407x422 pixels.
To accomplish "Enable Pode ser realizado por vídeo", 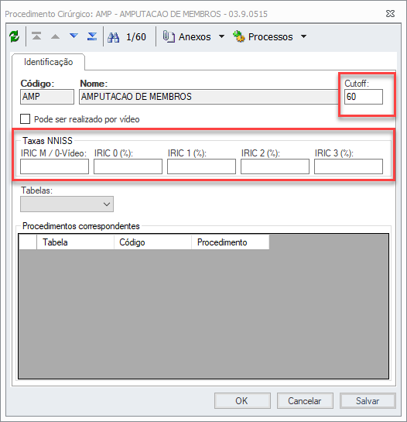I will (x=25, y=119).
